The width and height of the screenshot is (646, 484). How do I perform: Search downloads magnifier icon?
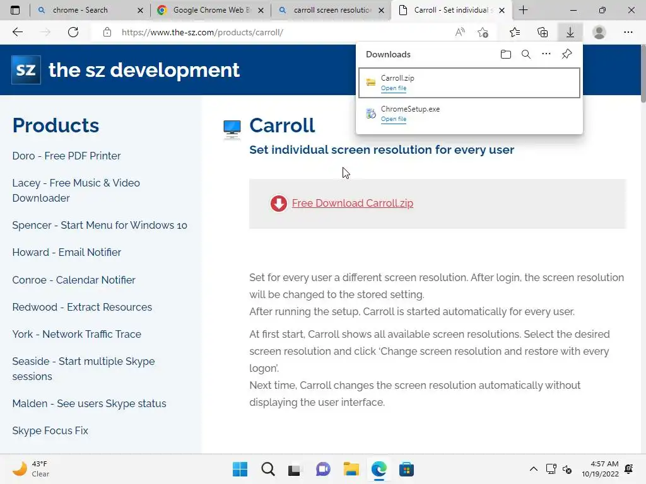coord(526,54)
